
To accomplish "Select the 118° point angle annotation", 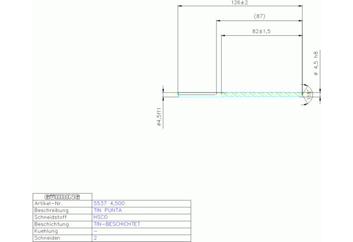I will point(309,94).
